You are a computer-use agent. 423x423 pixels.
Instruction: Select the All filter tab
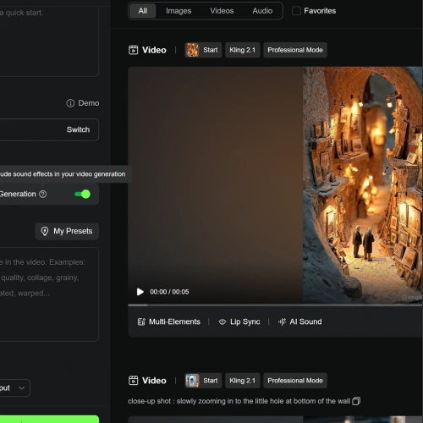(x=142, y=11)
